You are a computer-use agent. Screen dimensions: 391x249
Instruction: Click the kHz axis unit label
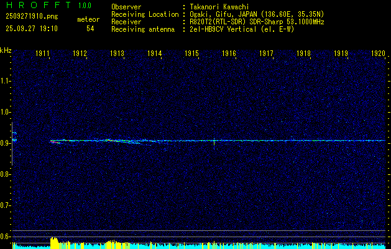(6, 50)
